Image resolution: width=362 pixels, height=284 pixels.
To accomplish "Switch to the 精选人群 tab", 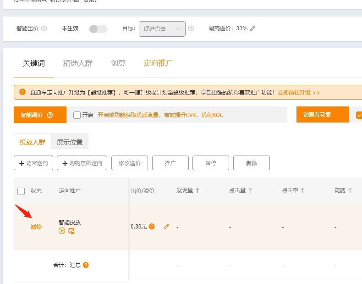I will (x=78, y=63).
